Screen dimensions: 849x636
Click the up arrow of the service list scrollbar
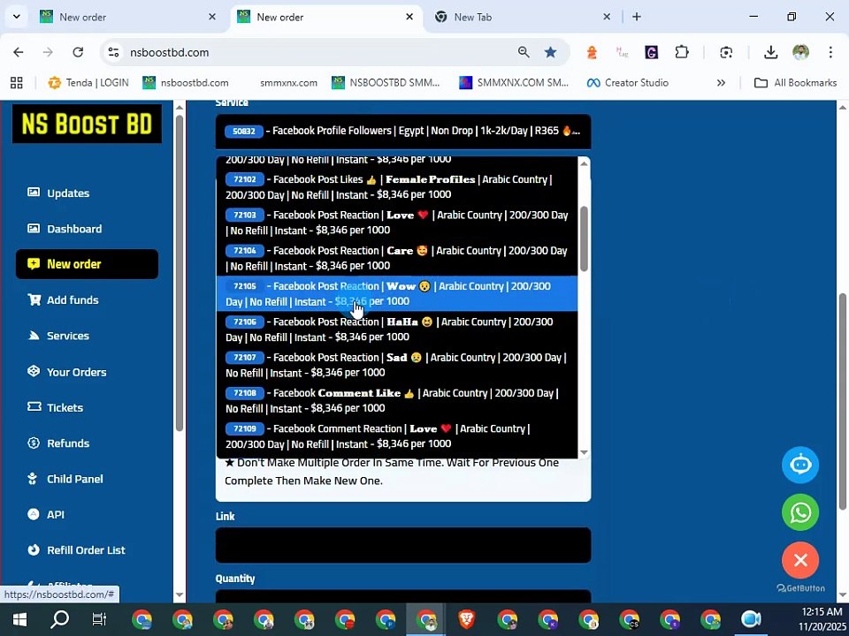(x=584, y=163)
